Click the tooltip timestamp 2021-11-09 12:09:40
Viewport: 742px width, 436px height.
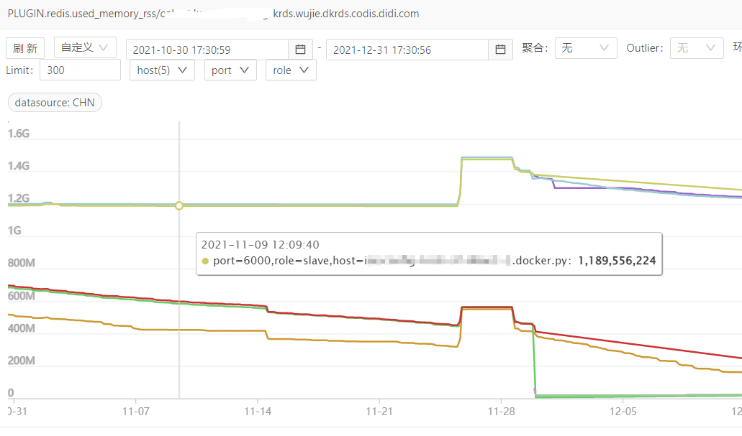coord(261,245)
